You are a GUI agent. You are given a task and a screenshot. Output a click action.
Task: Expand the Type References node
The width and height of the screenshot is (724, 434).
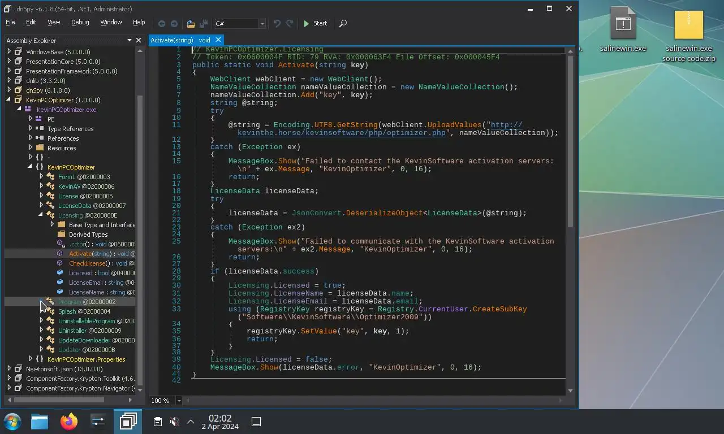coord(31,128)
